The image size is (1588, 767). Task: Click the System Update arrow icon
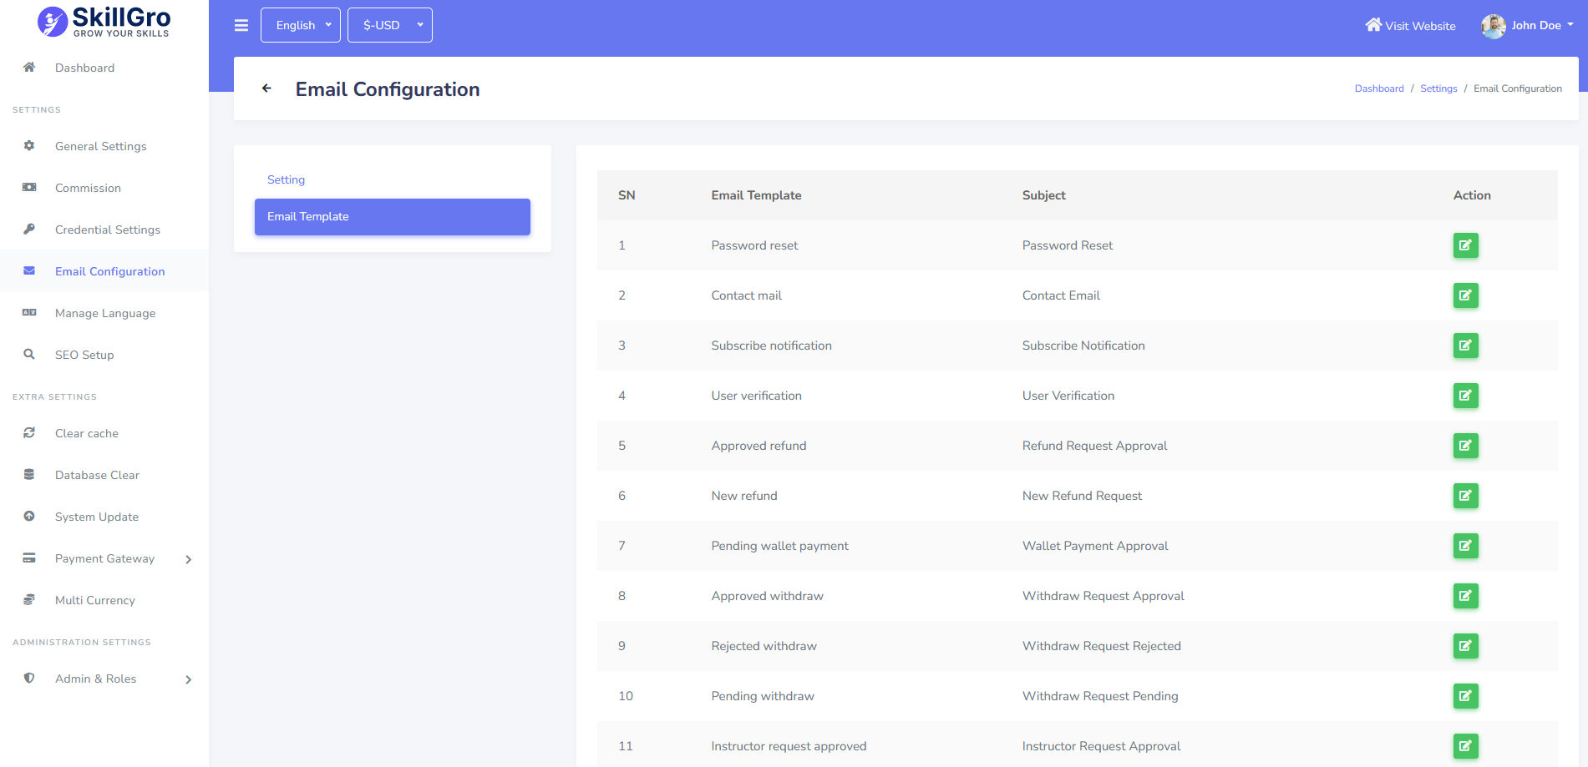[x=29, y=516]
